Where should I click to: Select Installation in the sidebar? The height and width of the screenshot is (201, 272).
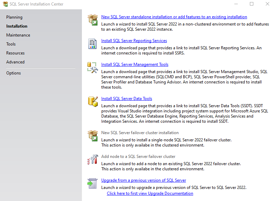pyautogui.click(x=17, y=26)
